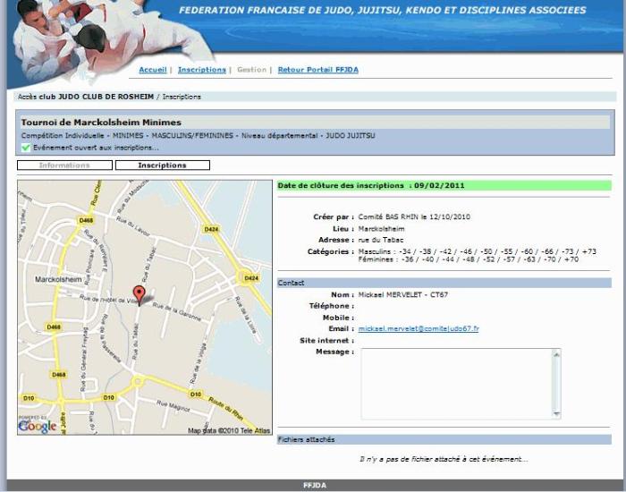Click the Message box vertical scrollbar track

[557, 383]
